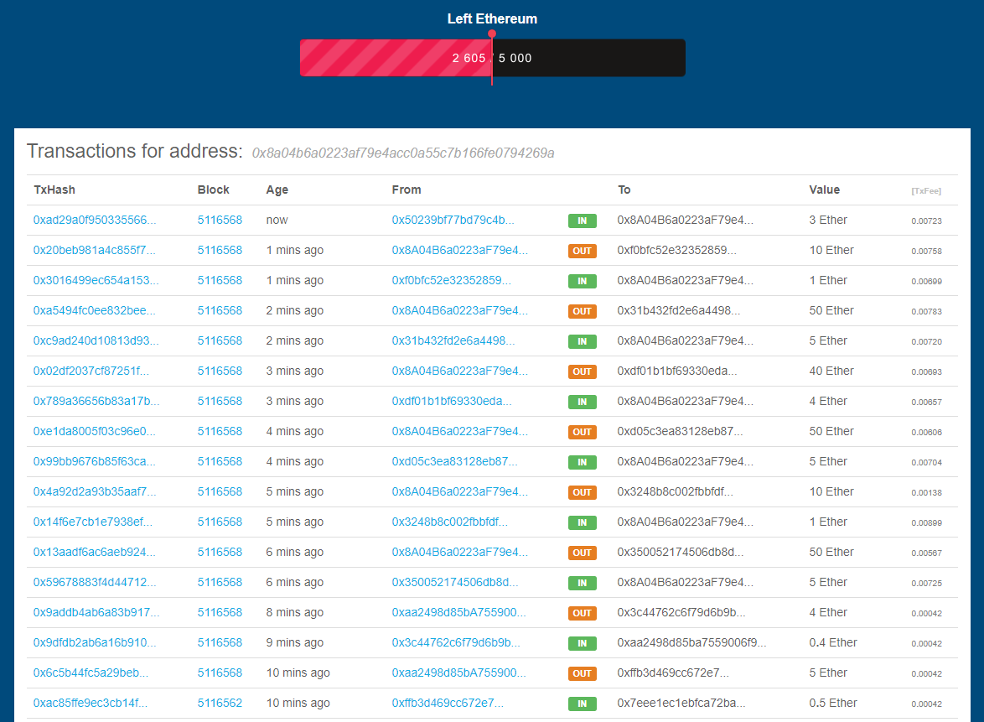
Task: Open sender address 0xdf01b1bf69330eda...
Action: tap(452, 401)
